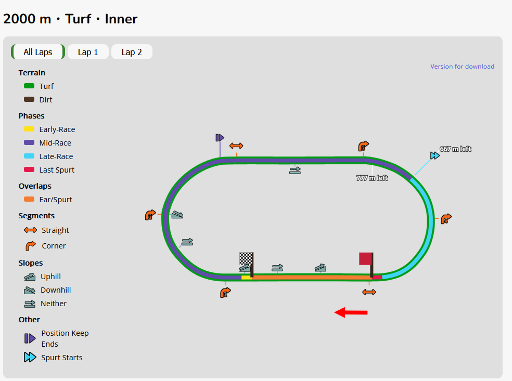The image size is (512, 381).
Task: Click the Corner legend arrow icon
Action: (30, 246)
